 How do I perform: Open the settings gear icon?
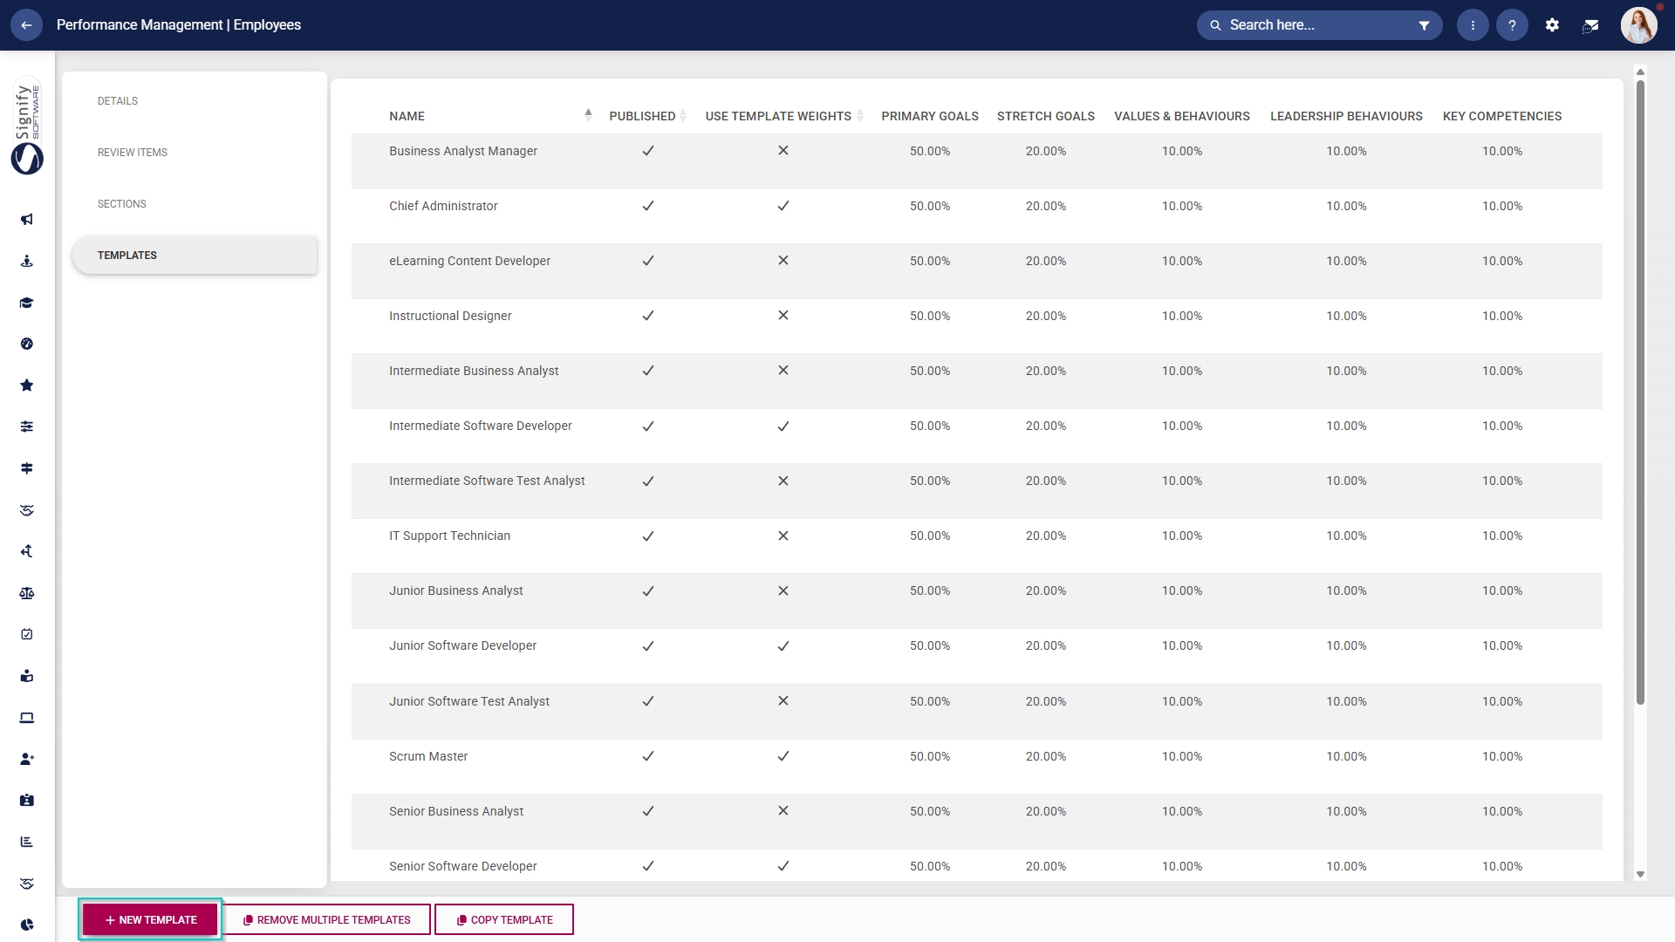pyautogui.click(x=1552, y=25)
